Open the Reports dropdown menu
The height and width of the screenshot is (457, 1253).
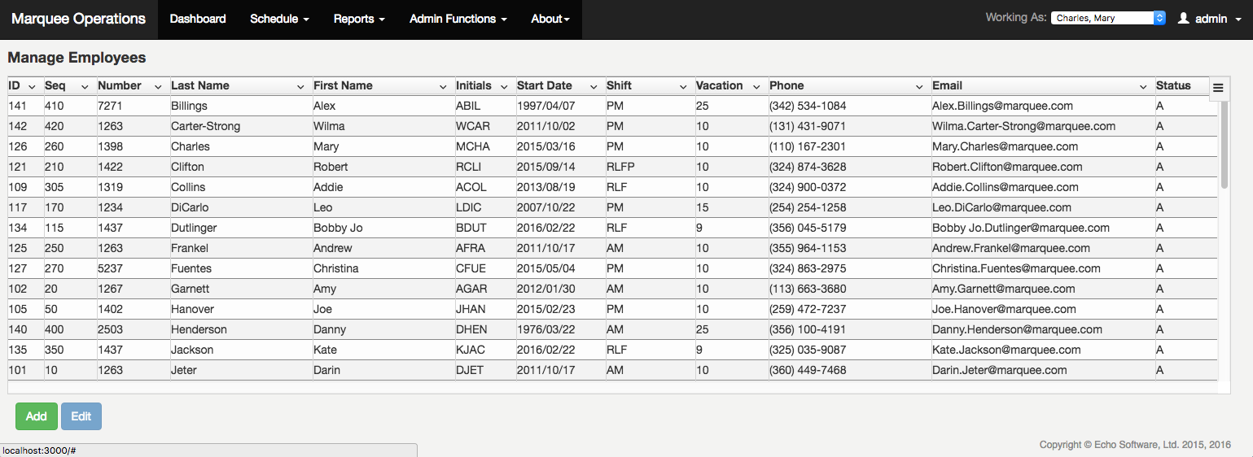(x=359, y=19)
